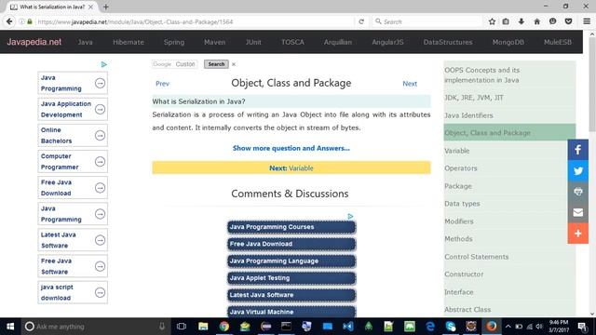Launch Chrome from the taskbar
This screenshot has height=335, width=596.
pos(223,327)
